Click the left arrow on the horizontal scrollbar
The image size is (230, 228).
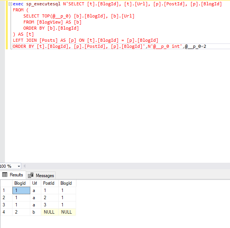[x=25, y=166]
